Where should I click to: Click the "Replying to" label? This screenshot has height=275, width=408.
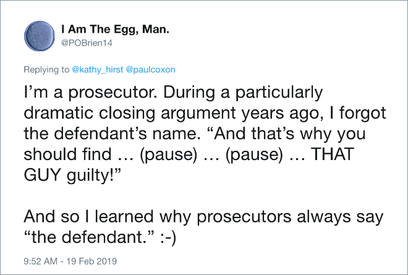[46, 70]
